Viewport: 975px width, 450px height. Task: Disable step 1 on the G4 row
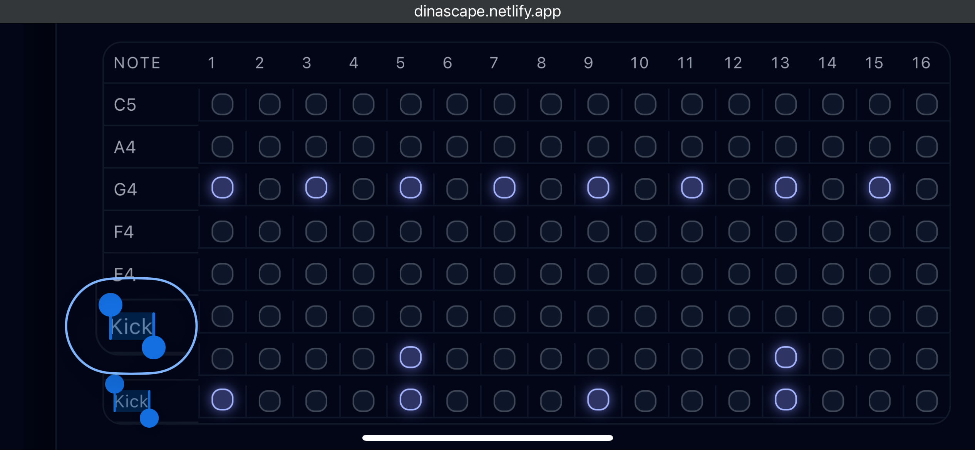point(222,188)
